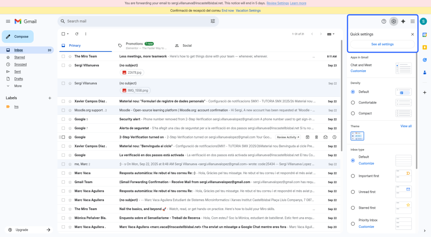Click the Search mail field
431x237 pixels.
(135, 21)
